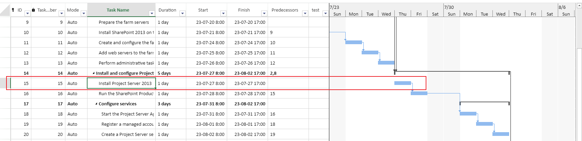Open the ID column filter dropdown
The image size is (582, 141).
click(x=27, y=14)
